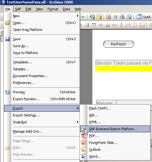This screenshot has width=152, height=162.
Task: Click the Fit Canvas to Components icon
Action: click(x=122, y=17)
